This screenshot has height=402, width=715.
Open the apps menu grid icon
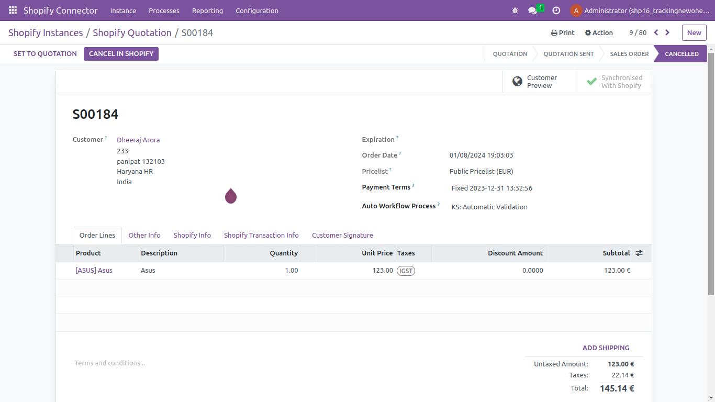point(12,10)
